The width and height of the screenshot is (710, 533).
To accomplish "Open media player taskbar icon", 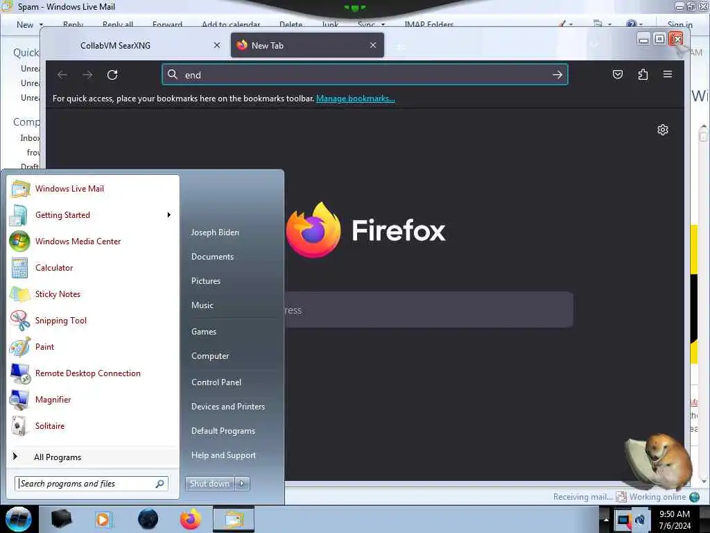I will coord(104,519).
